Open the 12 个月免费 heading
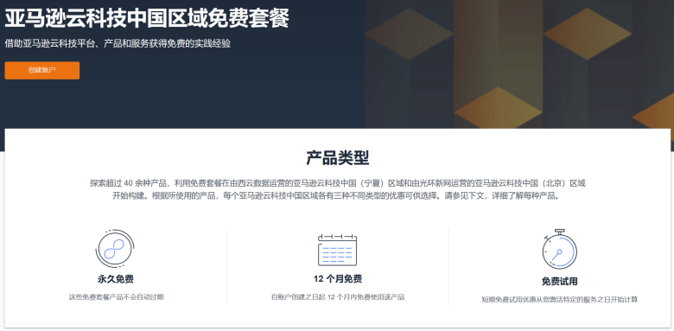Image resolution: width=674 pixels, height=331 pixels. click(337, 279)
